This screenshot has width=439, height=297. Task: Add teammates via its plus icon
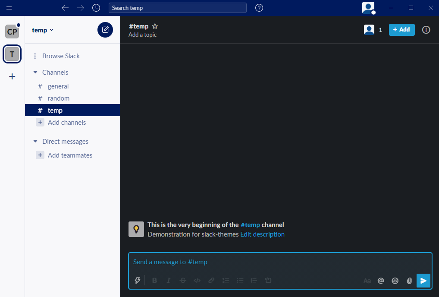pyautogui.click(x=40, y=155)
